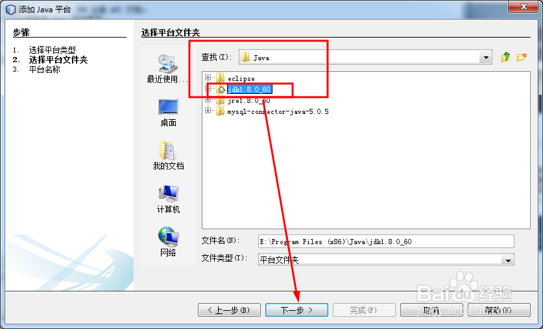Image resolution: width=543 pixels, height=329 pixels.
Task: Select the eclipse folder in the list
Action: click(x=241, y=78)
